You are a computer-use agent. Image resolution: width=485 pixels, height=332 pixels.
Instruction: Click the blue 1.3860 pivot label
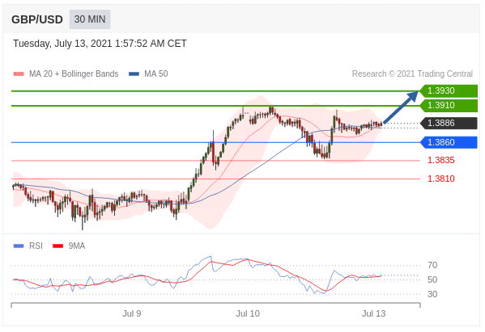[x=449, y=142]
